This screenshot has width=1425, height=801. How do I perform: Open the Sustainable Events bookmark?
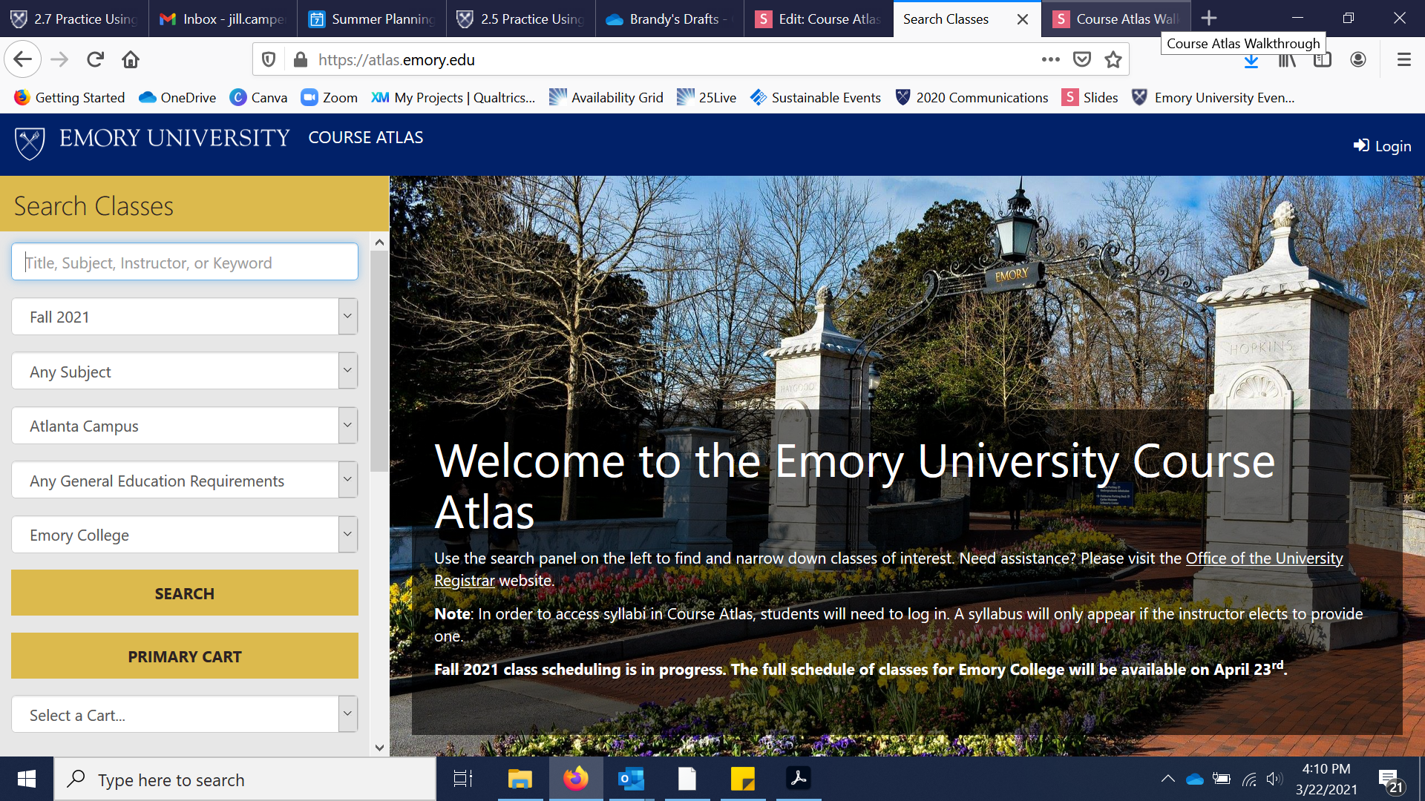(x=815, y=97)
